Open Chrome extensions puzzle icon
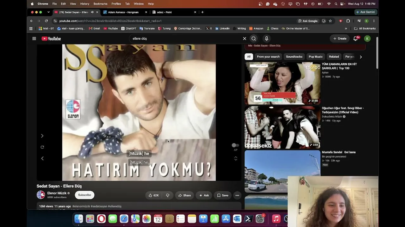This screenshot has height=227, width=405. [348, 21]
